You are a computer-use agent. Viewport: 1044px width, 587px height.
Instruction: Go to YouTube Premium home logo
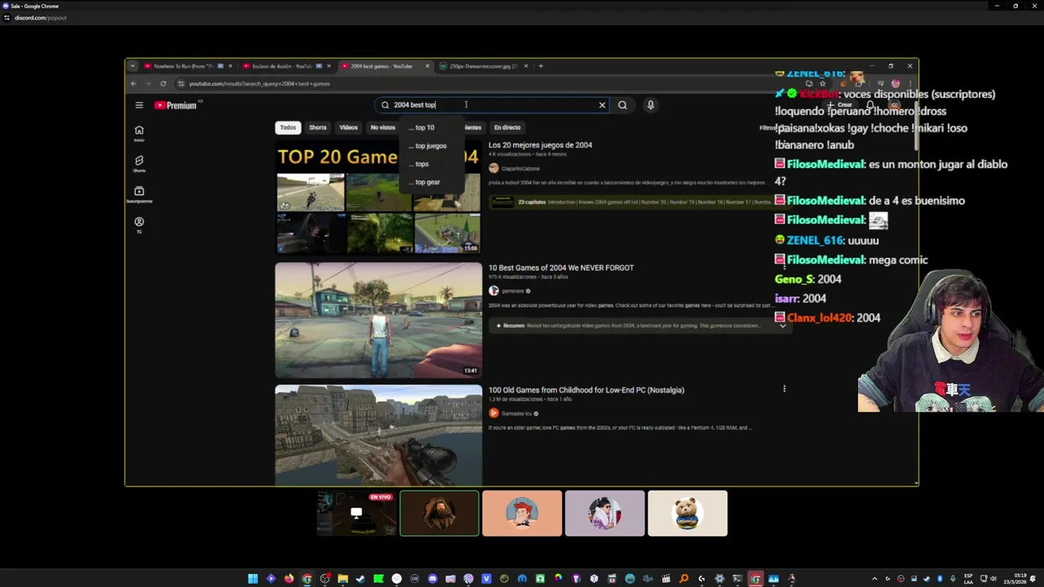point(176,105)
